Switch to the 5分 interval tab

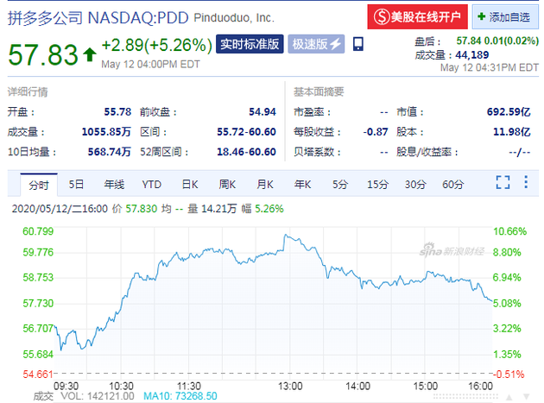click(340, 184)
